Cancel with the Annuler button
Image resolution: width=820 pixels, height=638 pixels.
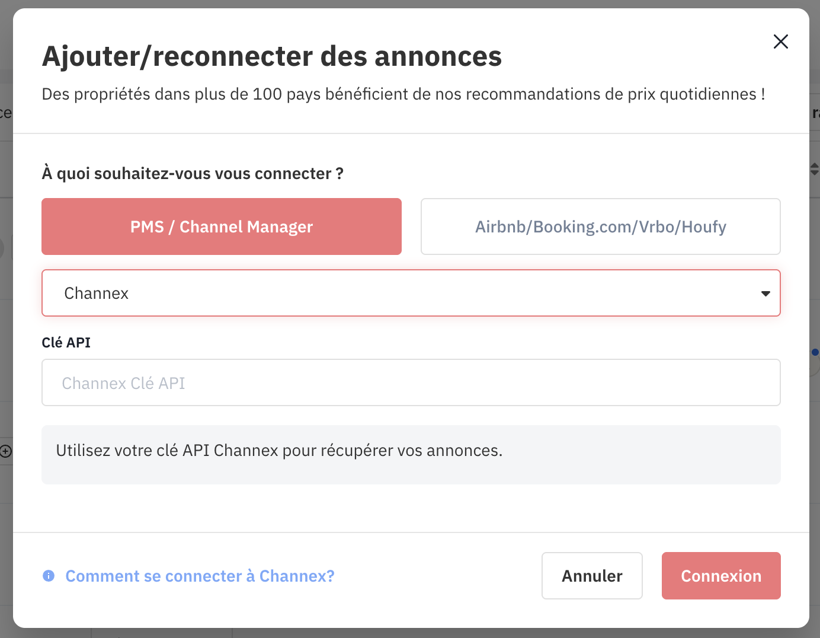(x=592, y=576)
